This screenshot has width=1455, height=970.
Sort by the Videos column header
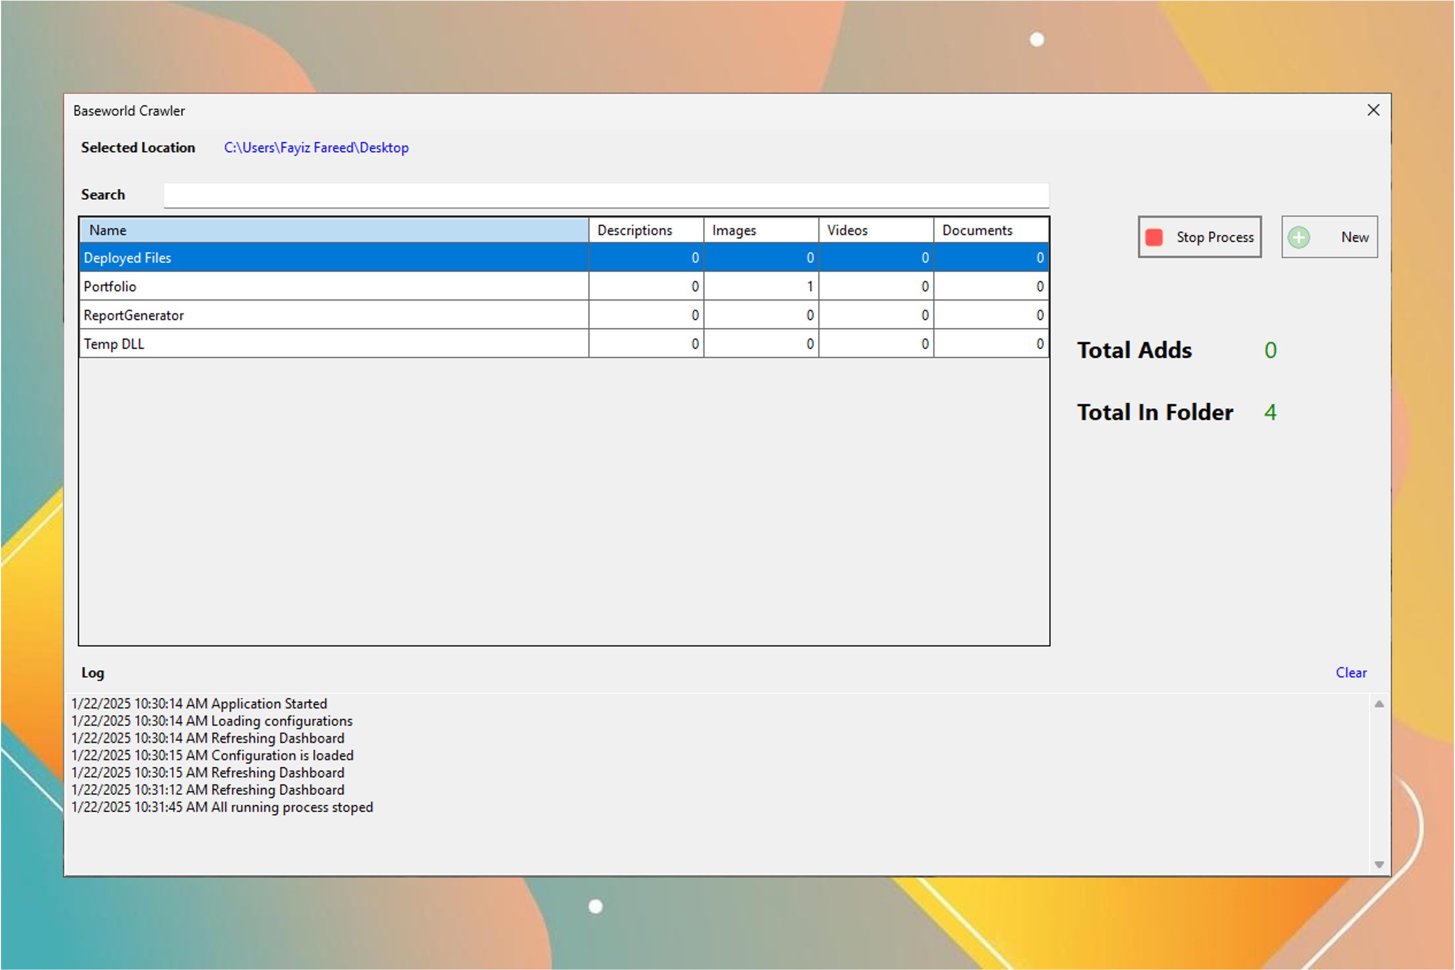point(876,230)
